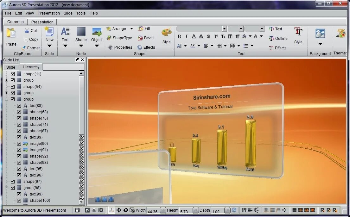Click the Shape node icon

[x=81, y=31]
